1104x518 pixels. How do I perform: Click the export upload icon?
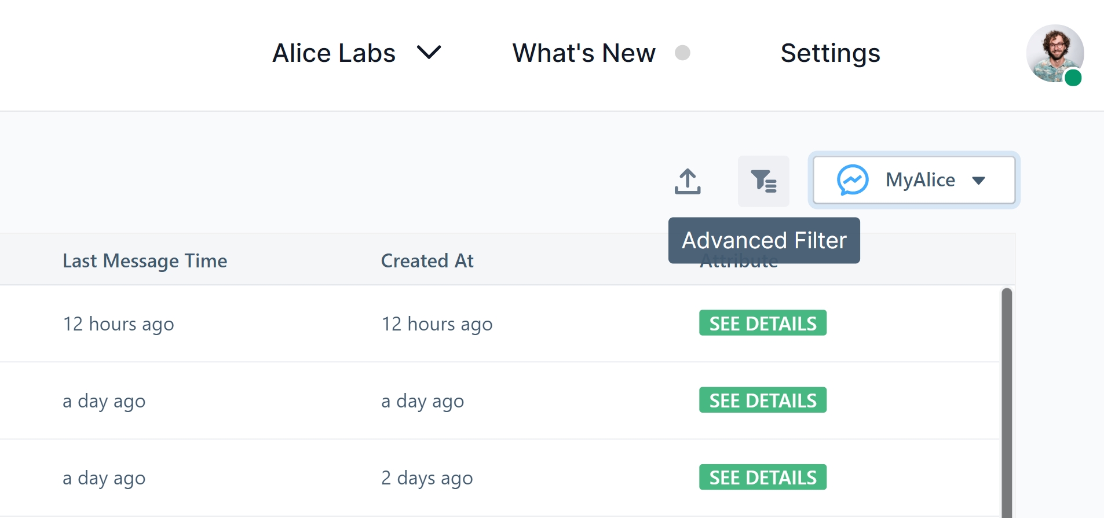tap(688, 181)
